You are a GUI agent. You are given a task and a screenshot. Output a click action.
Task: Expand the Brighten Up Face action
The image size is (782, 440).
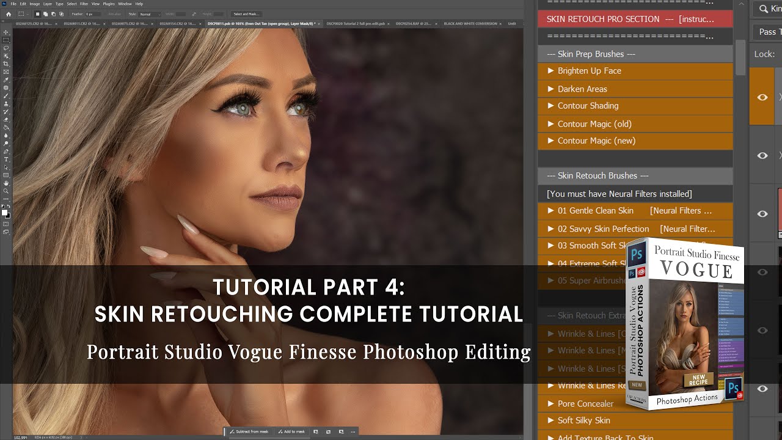tap(551, 71)
